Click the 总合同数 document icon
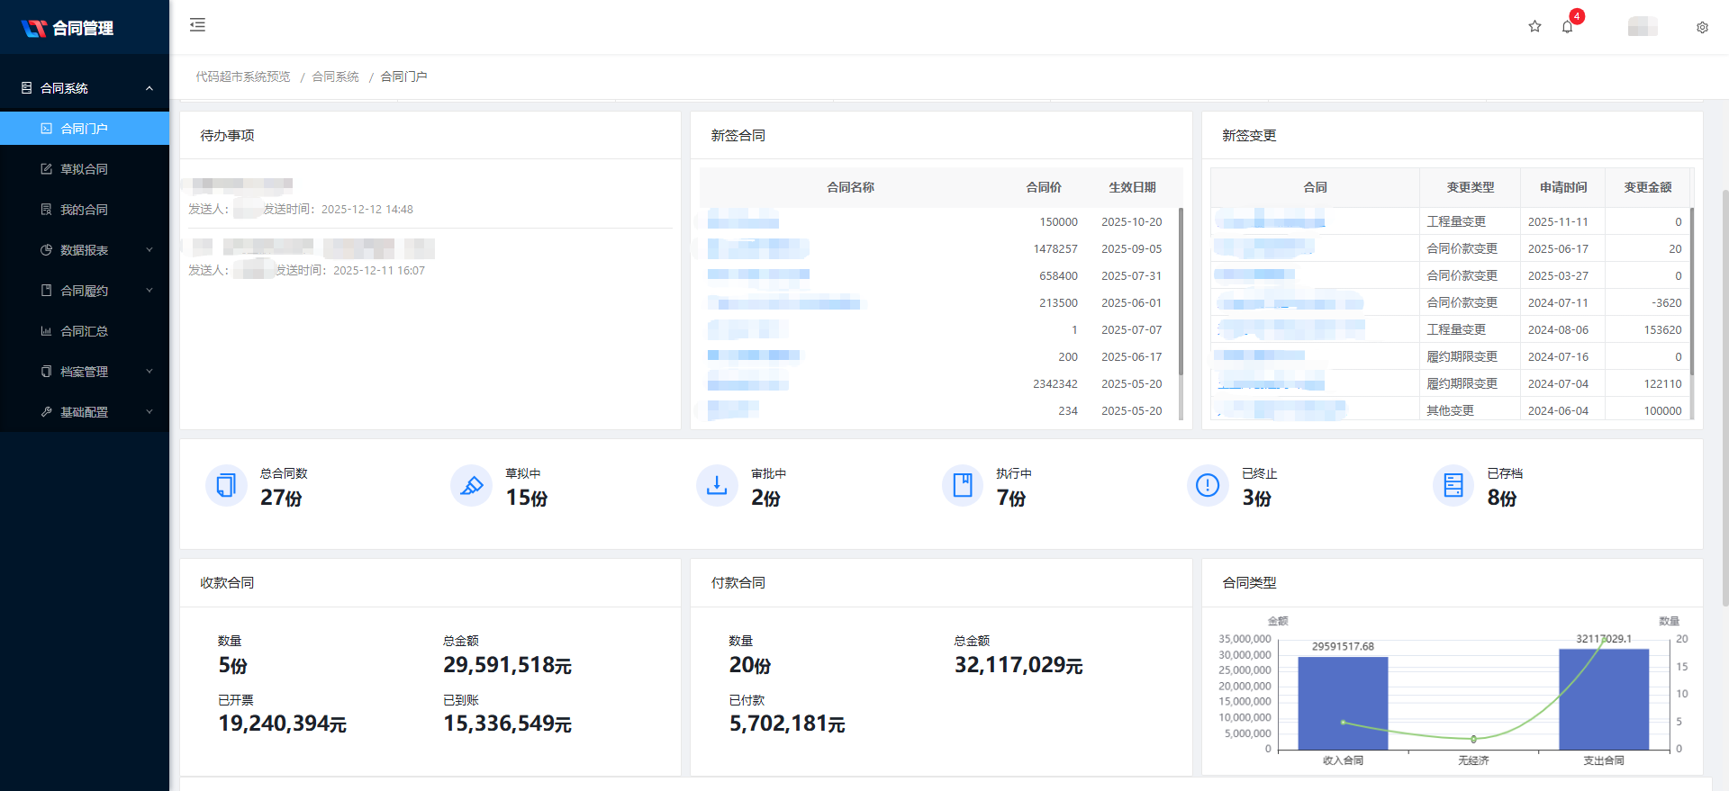Viewport: 1729px width, 791px height. coord(226,486)
